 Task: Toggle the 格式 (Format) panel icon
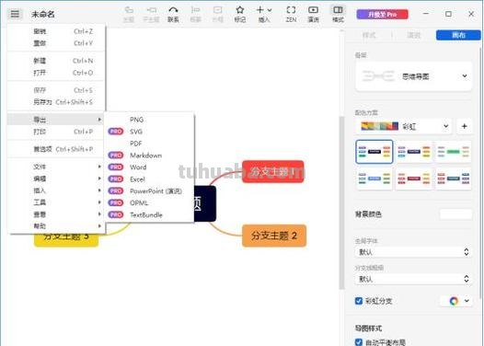(x=338, y=14)
